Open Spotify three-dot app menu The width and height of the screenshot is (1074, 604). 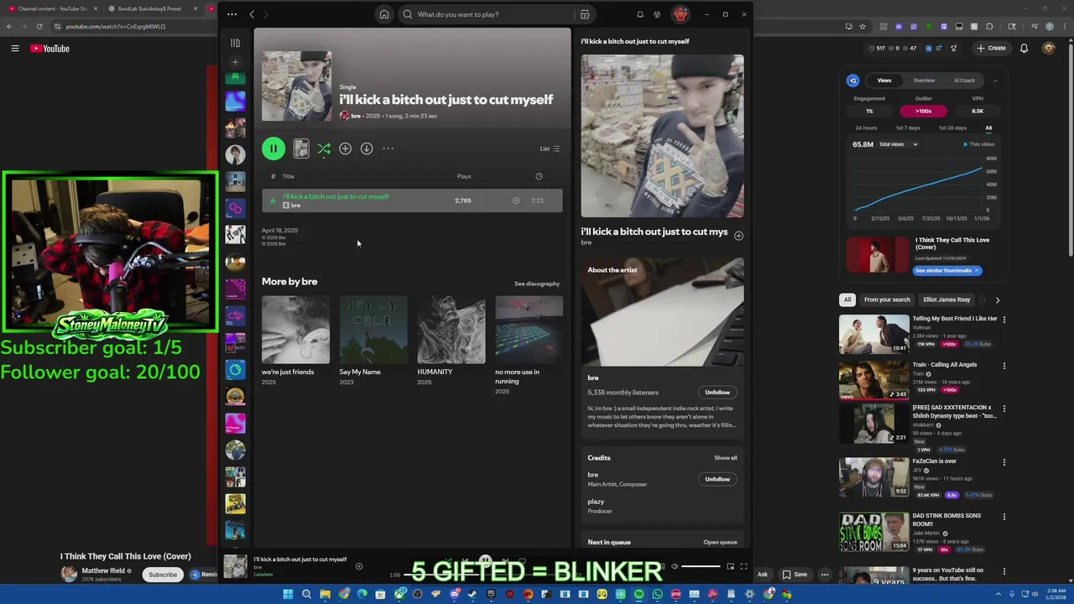232,14
